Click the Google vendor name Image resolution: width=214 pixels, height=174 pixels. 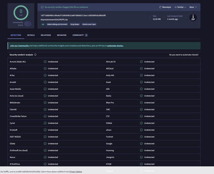[109, 144]
